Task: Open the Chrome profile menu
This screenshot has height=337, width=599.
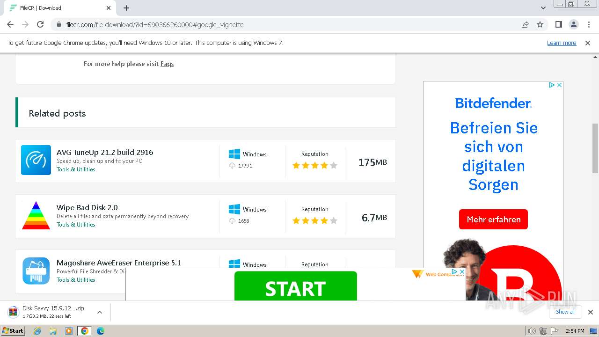Action: click(x=573, y=24)
